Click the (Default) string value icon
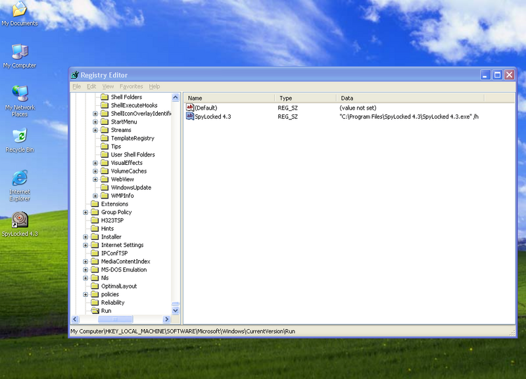Screen dimensions: 526x379 tap(190, 108)
